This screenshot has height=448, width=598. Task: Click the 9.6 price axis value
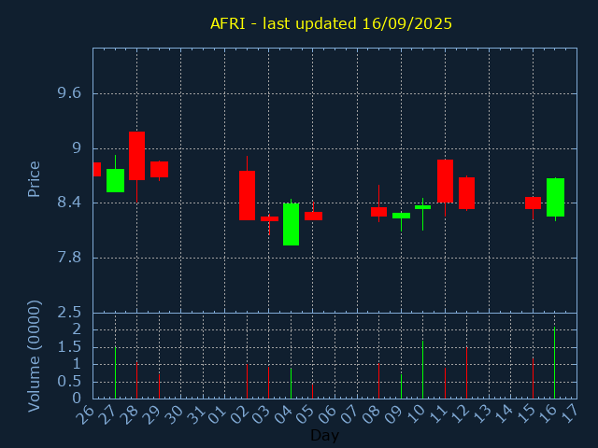[69, 93]
